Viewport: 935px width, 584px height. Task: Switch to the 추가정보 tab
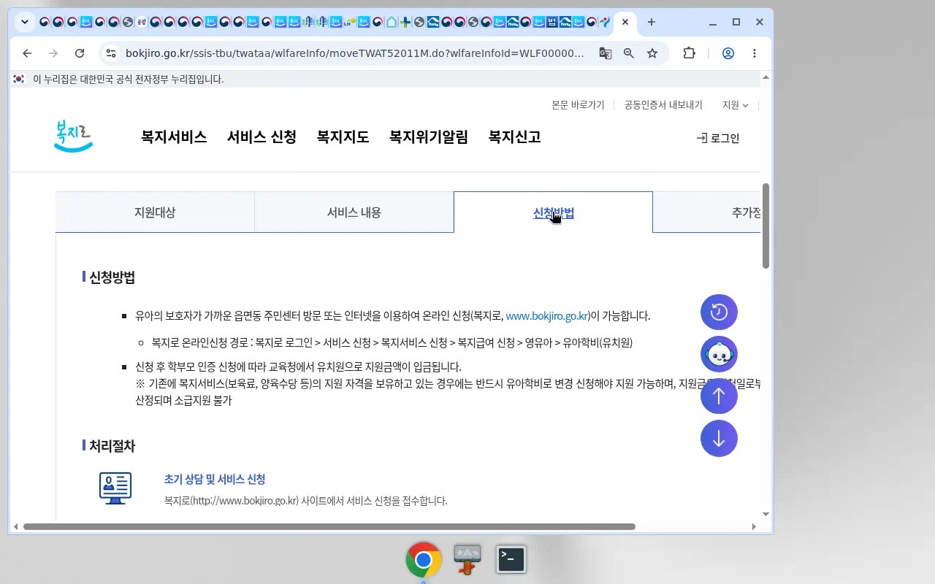click(707, 212)
